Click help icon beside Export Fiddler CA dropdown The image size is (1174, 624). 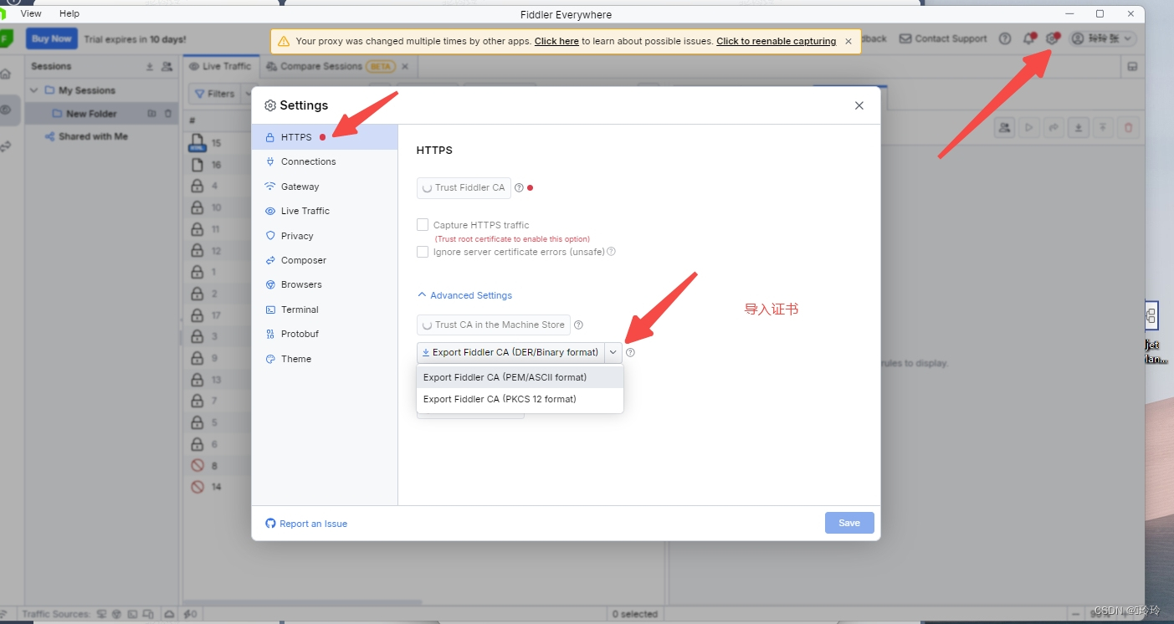630,352
